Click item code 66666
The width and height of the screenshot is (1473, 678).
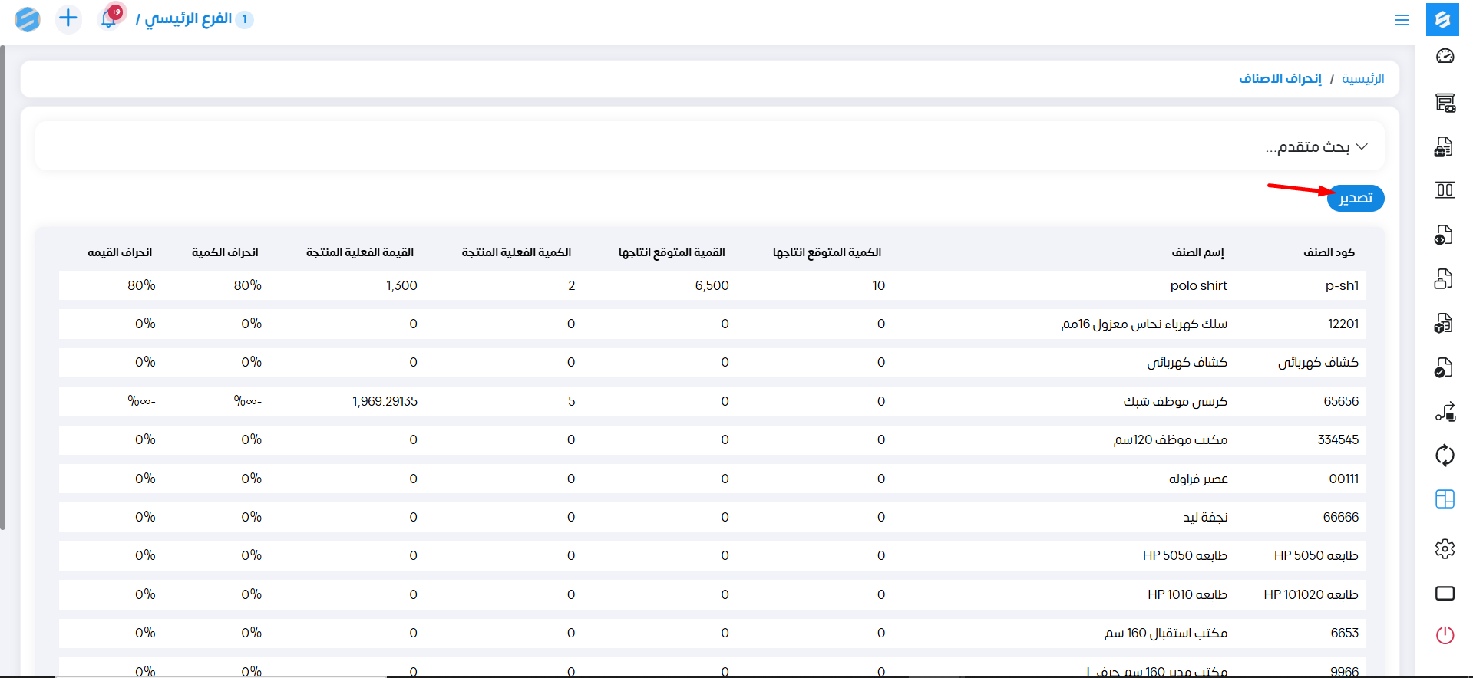coord(1341,517)
